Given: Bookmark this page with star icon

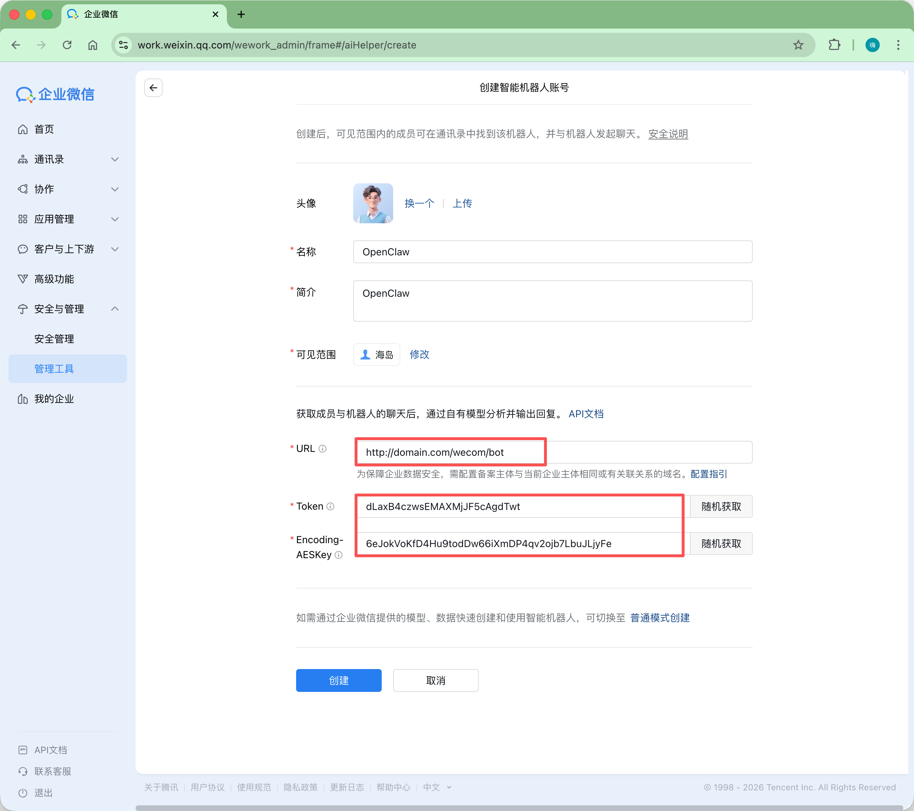Looking at the screenshot, I should (x=798, y=45).
